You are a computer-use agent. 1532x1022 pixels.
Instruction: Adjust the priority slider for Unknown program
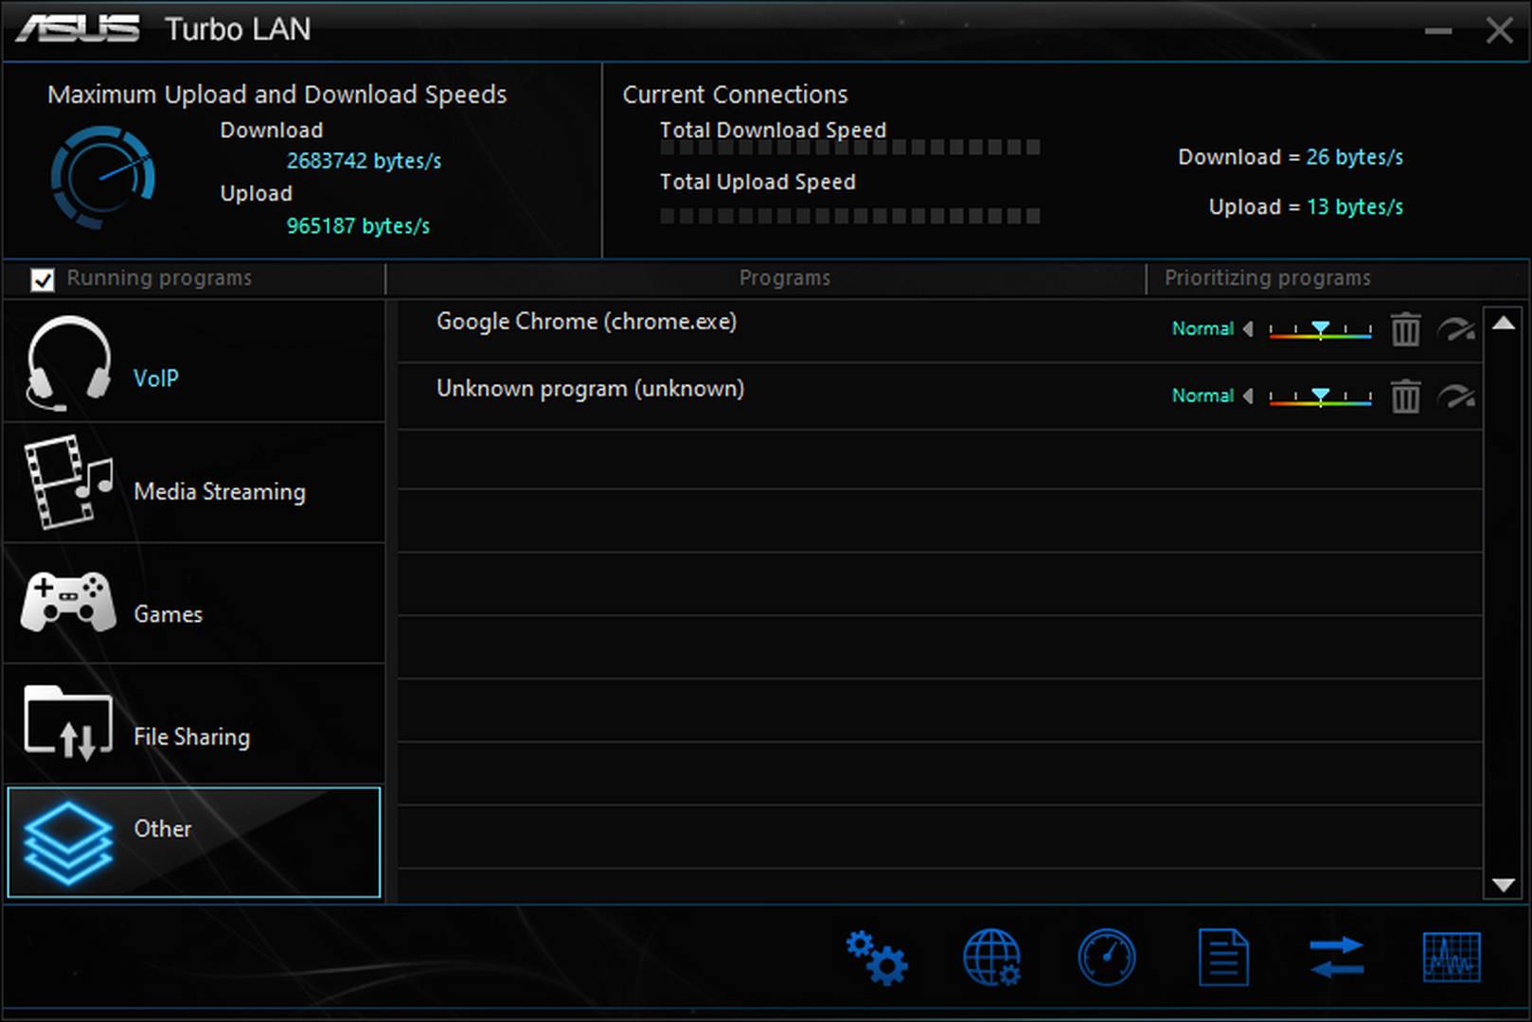click(1320, 396)
